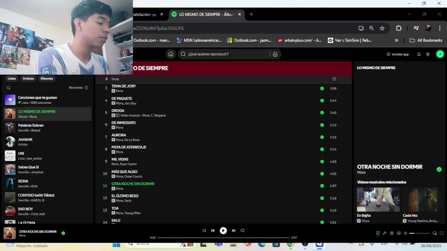This screenshot has width=447, height=251.
Task: Click album art in player bar
Action: pyautogui.click(x=9, y=233)
